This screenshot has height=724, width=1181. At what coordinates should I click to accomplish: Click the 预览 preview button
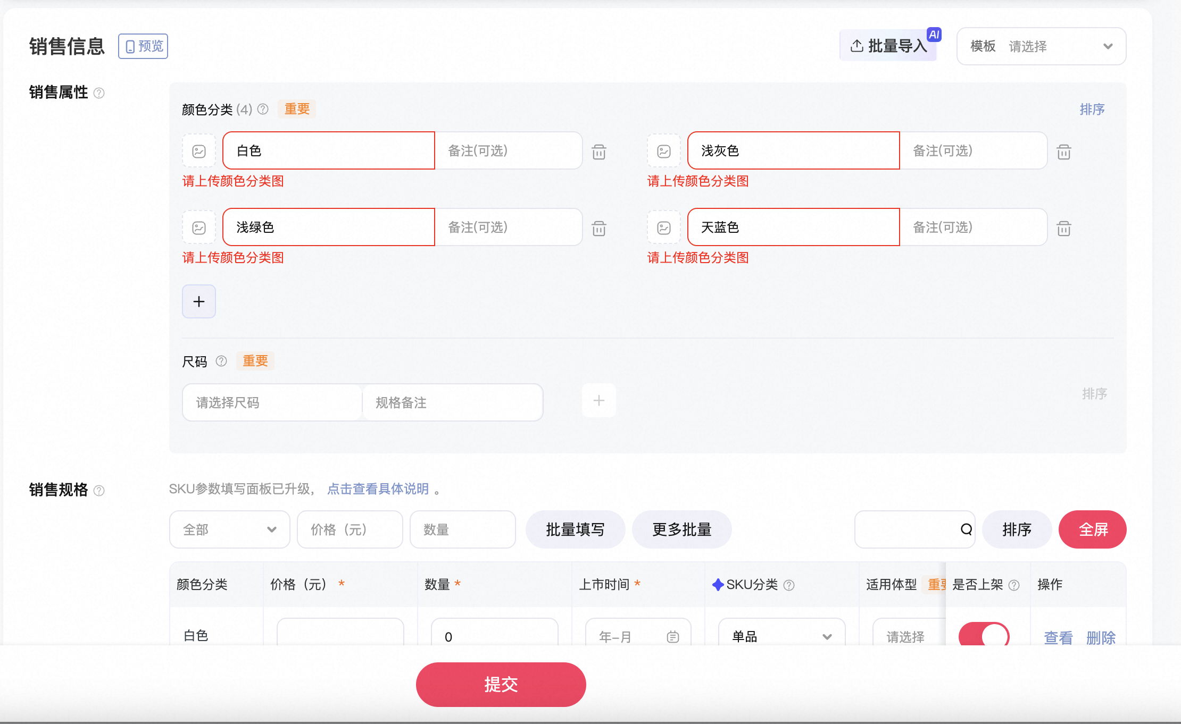(x=143, y=46)
